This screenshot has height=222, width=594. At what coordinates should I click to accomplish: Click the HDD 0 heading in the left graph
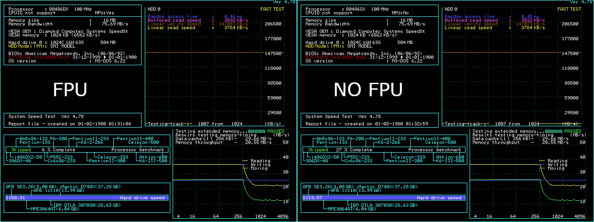coord(154,9)
